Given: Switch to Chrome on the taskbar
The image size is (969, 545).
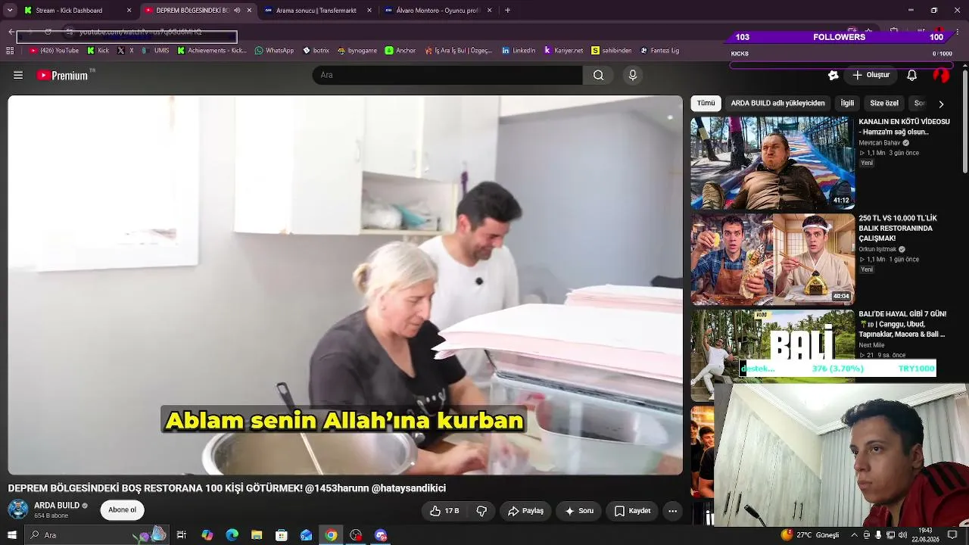Looking at the screenshot, I should pyautogui.click(x=331, y=535).
